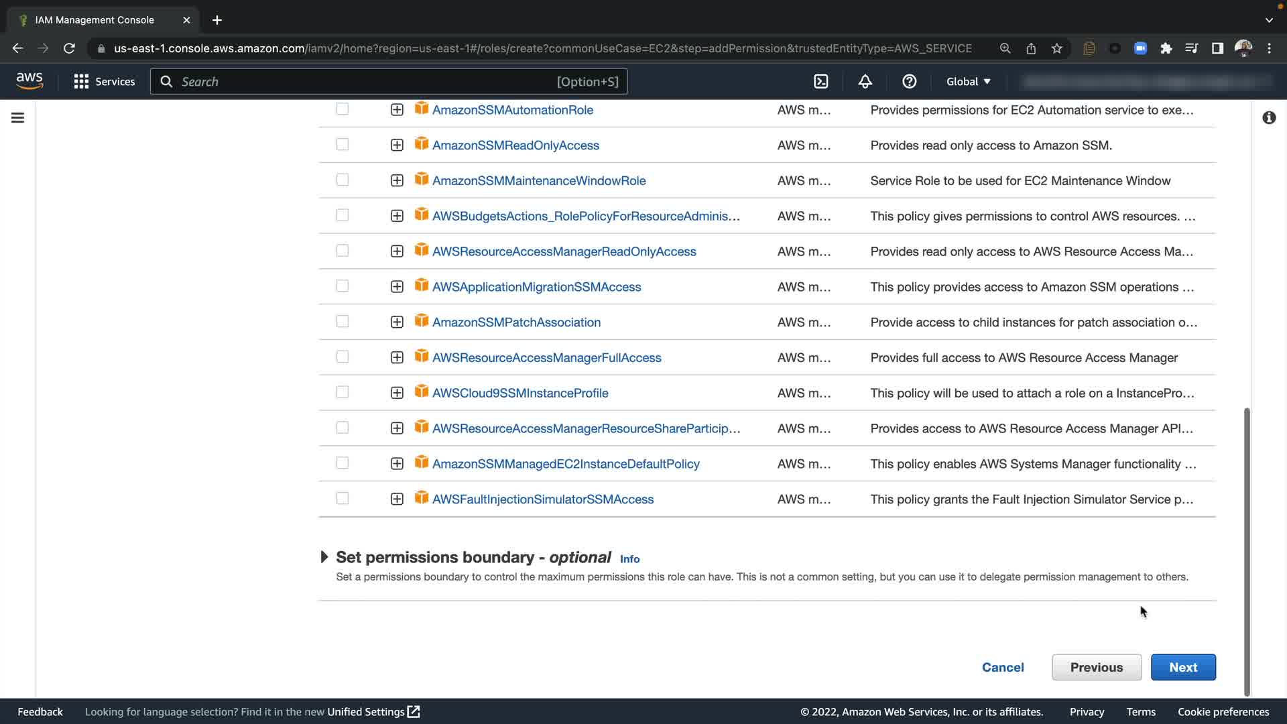This screenshot has width=1287, height=724.
Task: Tick AmazonSSMPatchAssociation policy checkbox
Action: [342, 322]
